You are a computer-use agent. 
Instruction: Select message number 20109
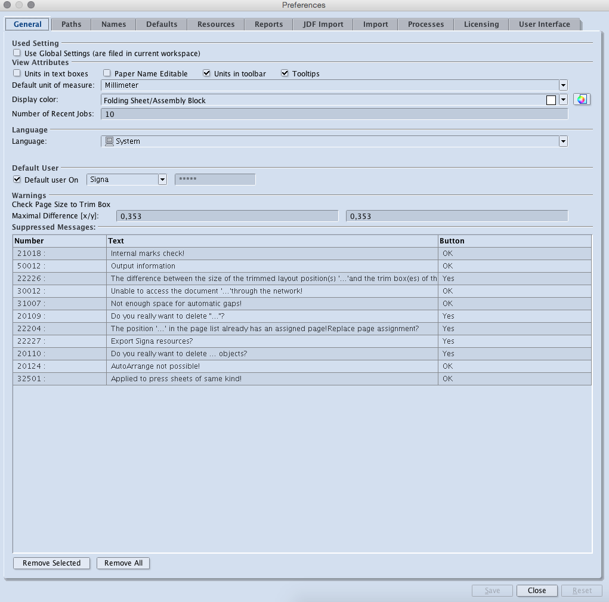pyautogui.click(x=302, y=316)
